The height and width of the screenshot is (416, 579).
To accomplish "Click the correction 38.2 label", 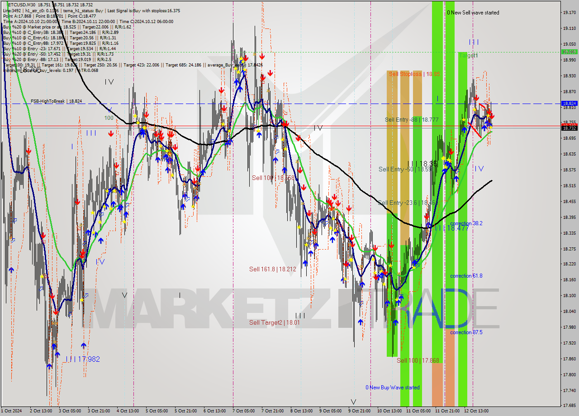I will point(466,223).
